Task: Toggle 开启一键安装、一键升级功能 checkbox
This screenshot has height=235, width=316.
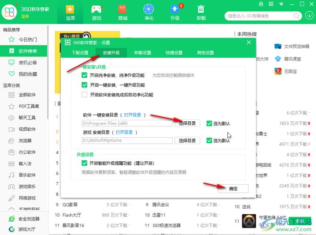Action: [84, 85]
